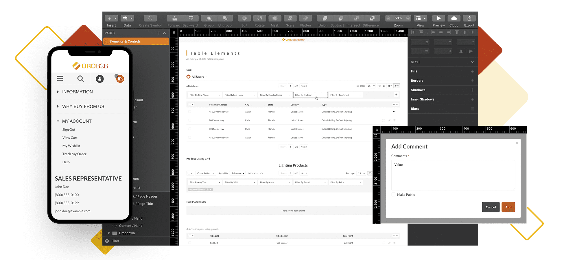Add a Fills style with plus
Viewport: 564px width, 260px height.
pos(473,71)
